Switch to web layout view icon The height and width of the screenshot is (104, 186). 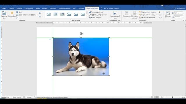(162, 97)
